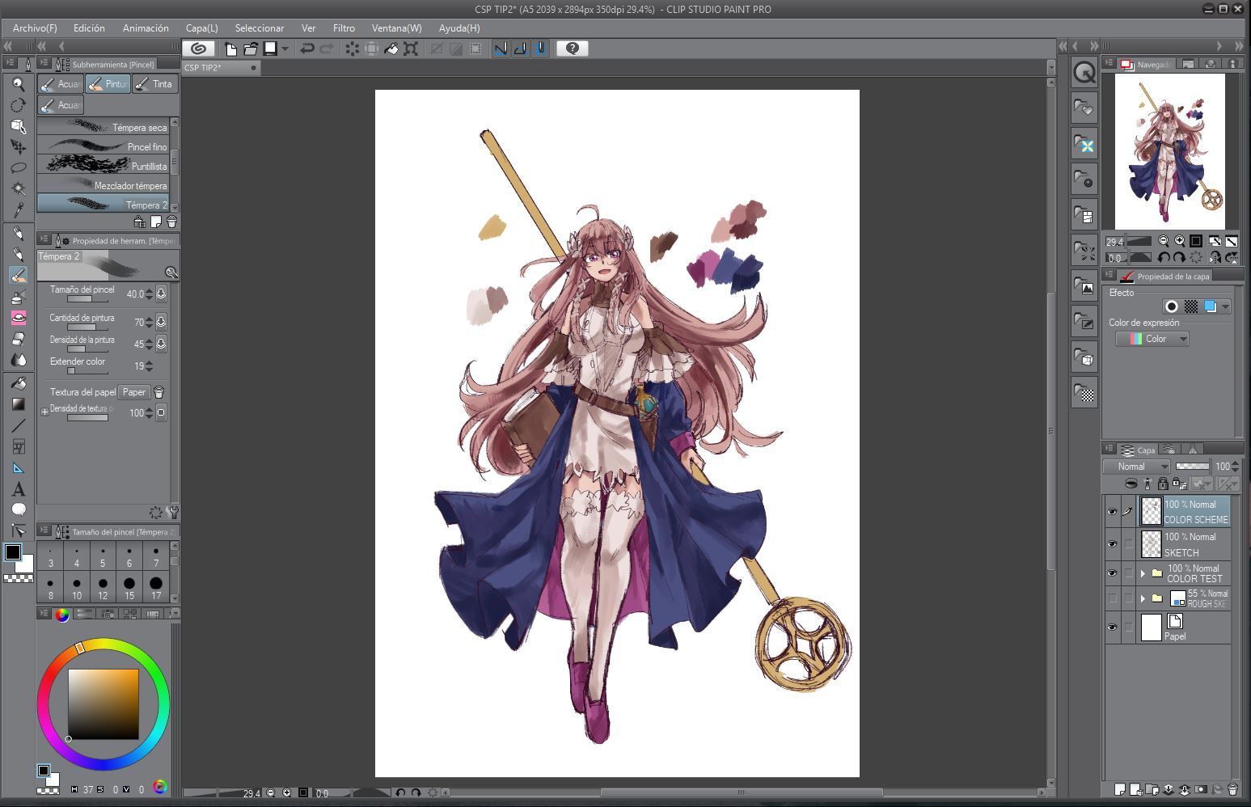
Task: Select brush size preset 15
Action: [129, 586]
